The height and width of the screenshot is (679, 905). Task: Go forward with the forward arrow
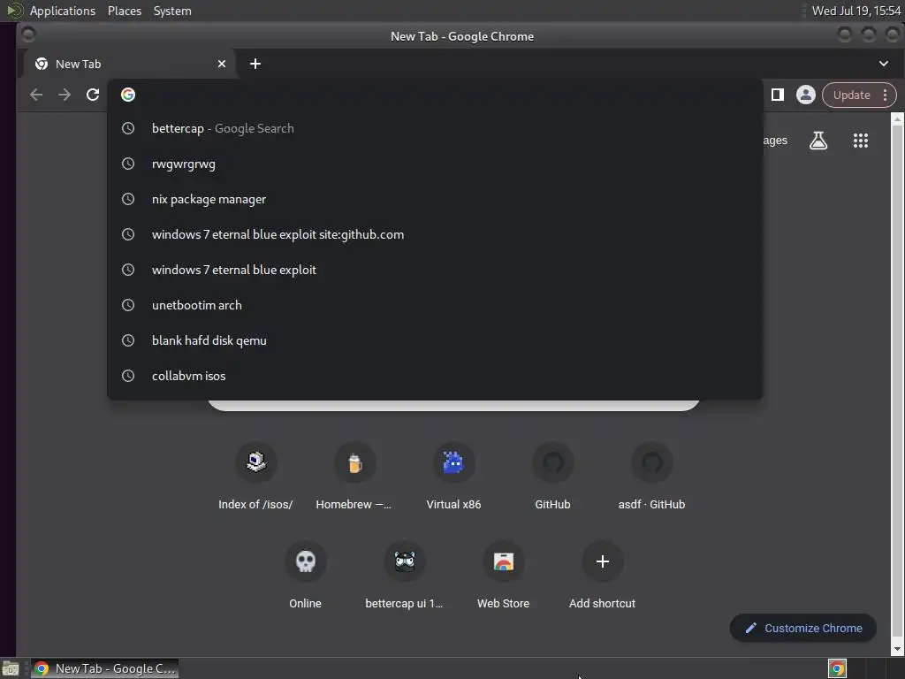[x=64, y=95]
